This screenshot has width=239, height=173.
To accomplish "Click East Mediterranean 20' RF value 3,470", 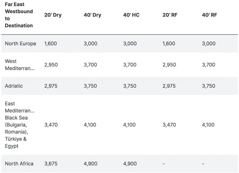I will pyautogui.click(x=169, y=125).
